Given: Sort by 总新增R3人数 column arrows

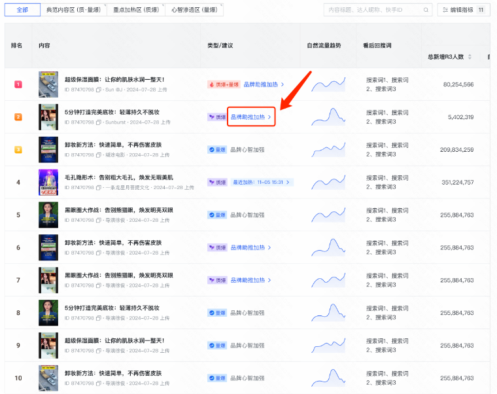Looking at the screenshot, I should tap(470, 57).
